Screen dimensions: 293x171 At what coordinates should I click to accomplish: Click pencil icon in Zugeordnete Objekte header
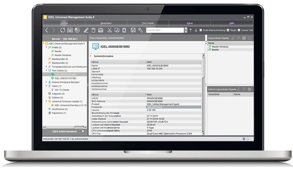coord(233,38)
